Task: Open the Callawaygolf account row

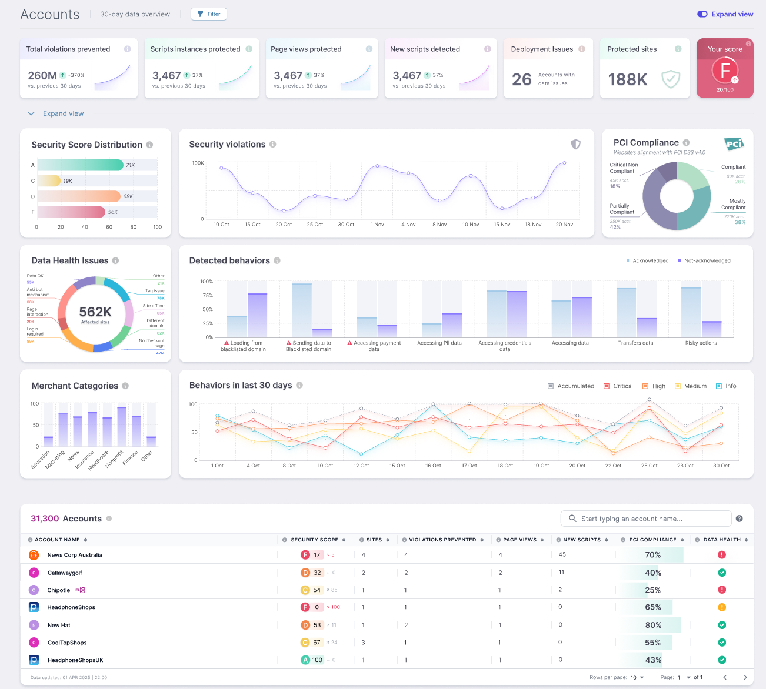Action: click(x=65, y=573)
